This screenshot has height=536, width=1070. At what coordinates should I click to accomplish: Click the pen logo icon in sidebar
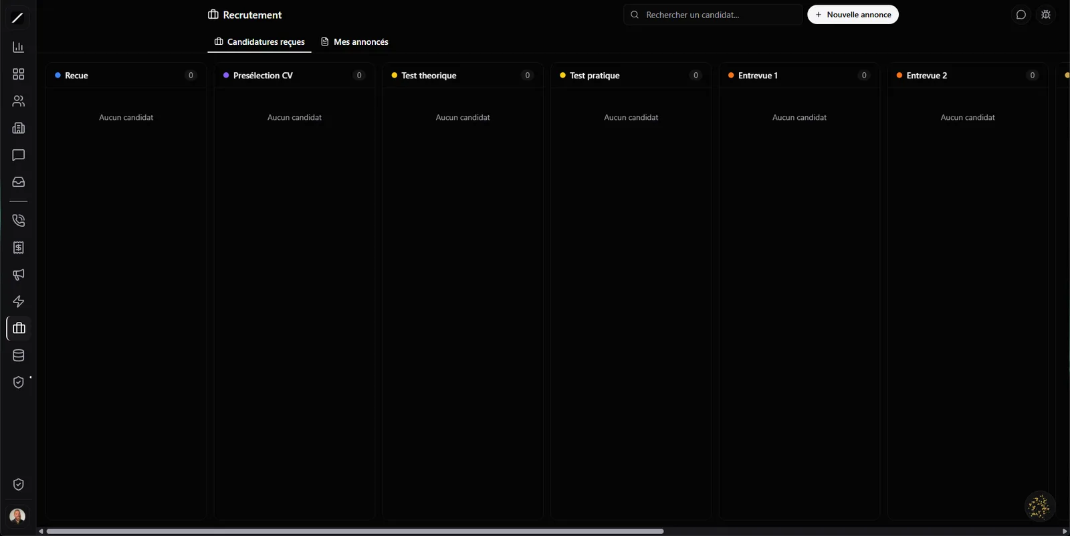pos(18,18)
